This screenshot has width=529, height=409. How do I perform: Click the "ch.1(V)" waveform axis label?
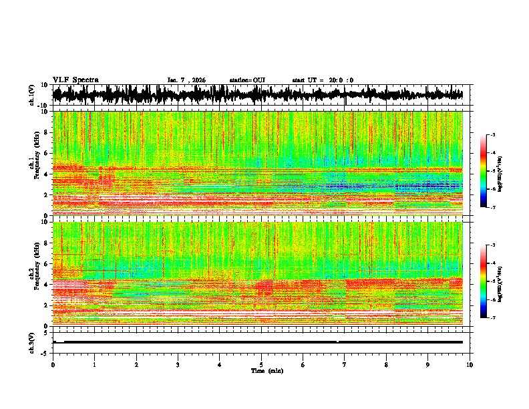coord(32,95)
